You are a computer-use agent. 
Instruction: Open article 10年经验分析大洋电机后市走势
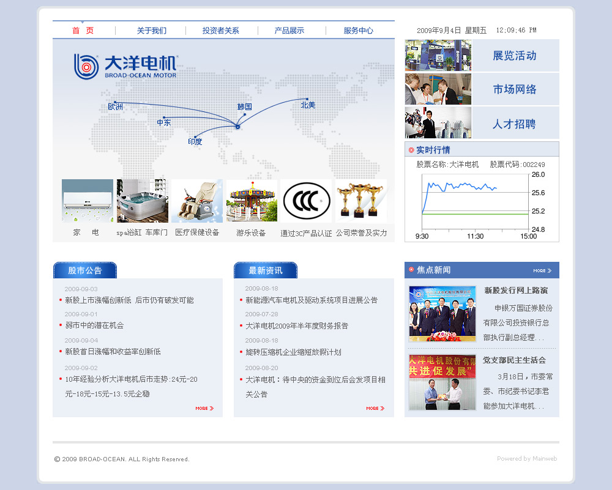(x=131, y=386)
